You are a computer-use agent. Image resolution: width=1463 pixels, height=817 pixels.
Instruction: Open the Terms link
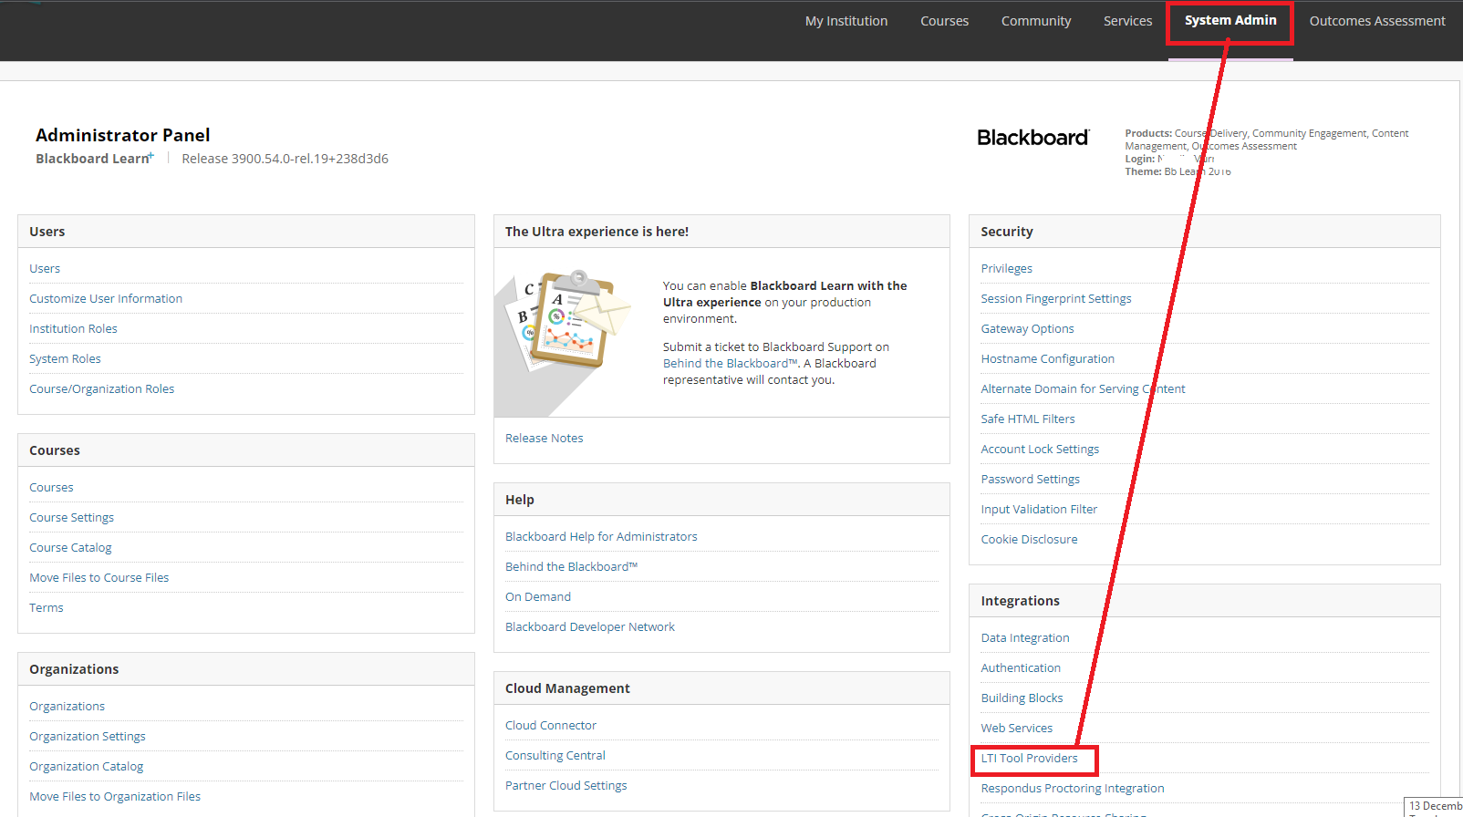pyautogui.click(x=47, y=608)
